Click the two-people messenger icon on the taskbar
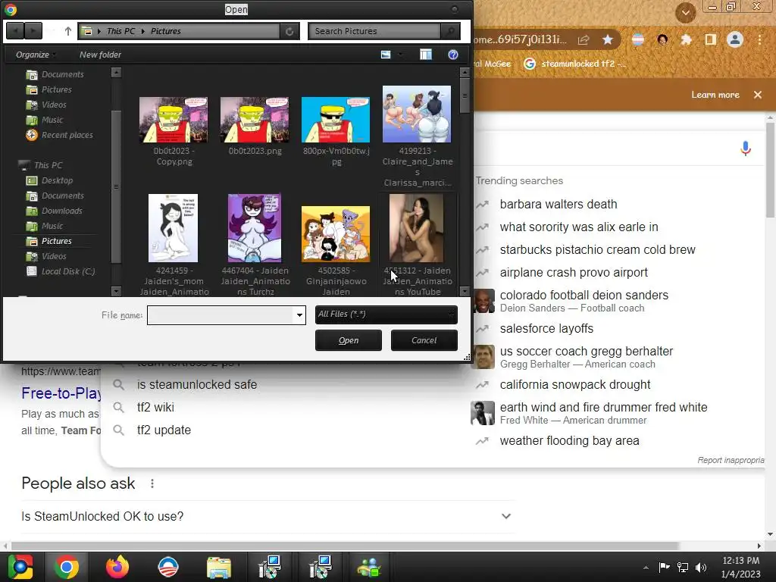Image resolution: width=776 pixels, height=582 pixels. pyautogui.click(x=369, y=567)
